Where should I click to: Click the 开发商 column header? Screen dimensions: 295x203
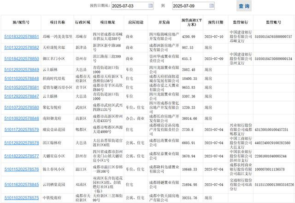(x=164, y=23)
